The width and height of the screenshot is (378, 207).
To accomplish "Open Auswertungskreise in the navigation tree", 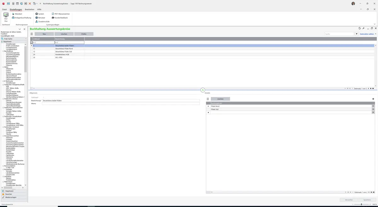I will coord(13,53).
